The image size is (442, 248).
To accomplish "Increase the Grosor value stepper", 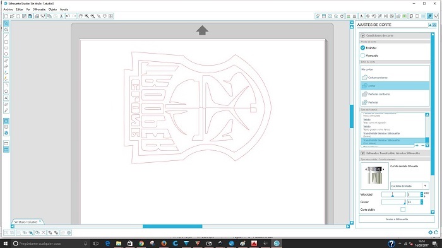I will (422, 201).
